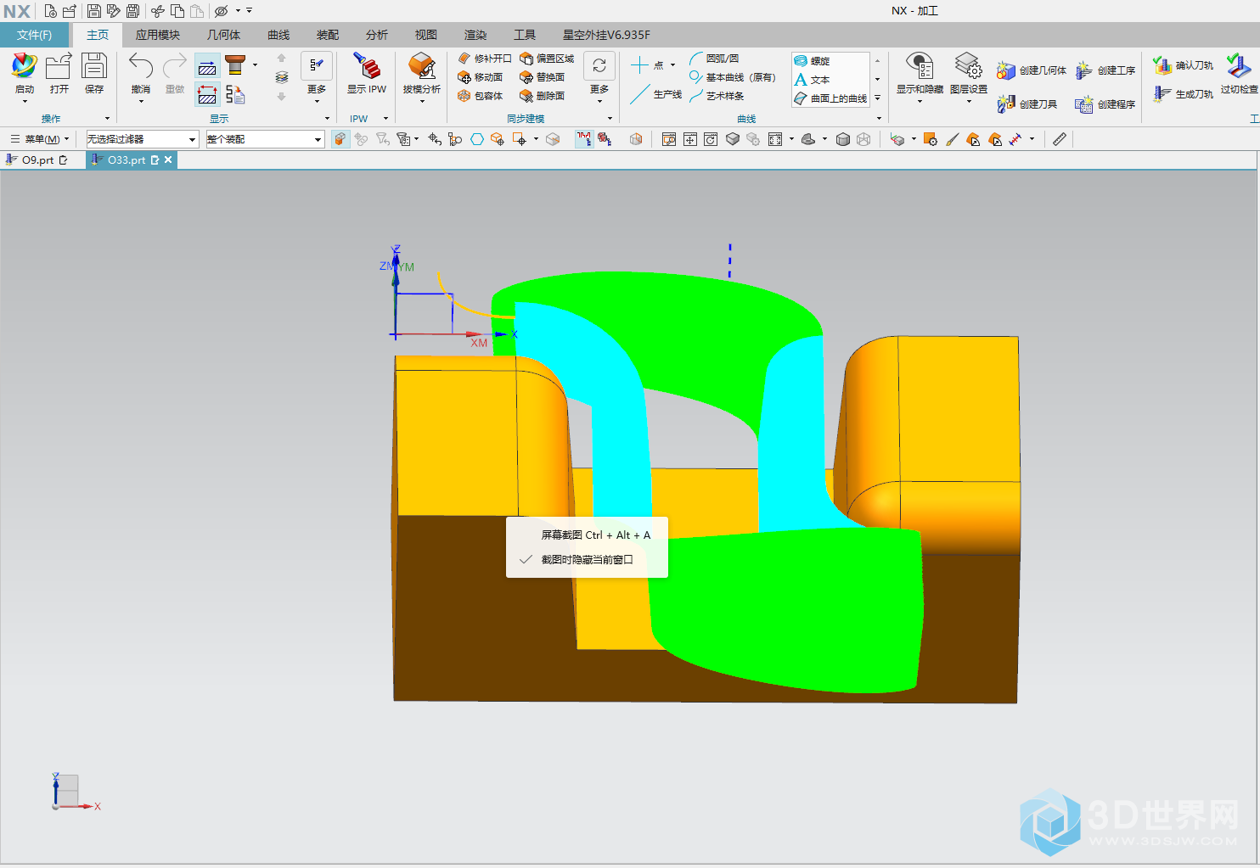Toggle the wireframe cube render style button
The width and height of the screenshot is (1260, 868).
point(863,139)
